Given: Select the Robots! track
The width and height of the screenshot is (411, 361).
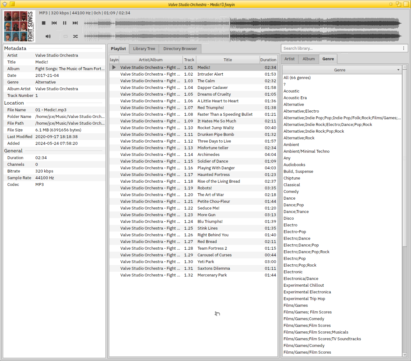Looking at the screenshot, I should [193, 188].
